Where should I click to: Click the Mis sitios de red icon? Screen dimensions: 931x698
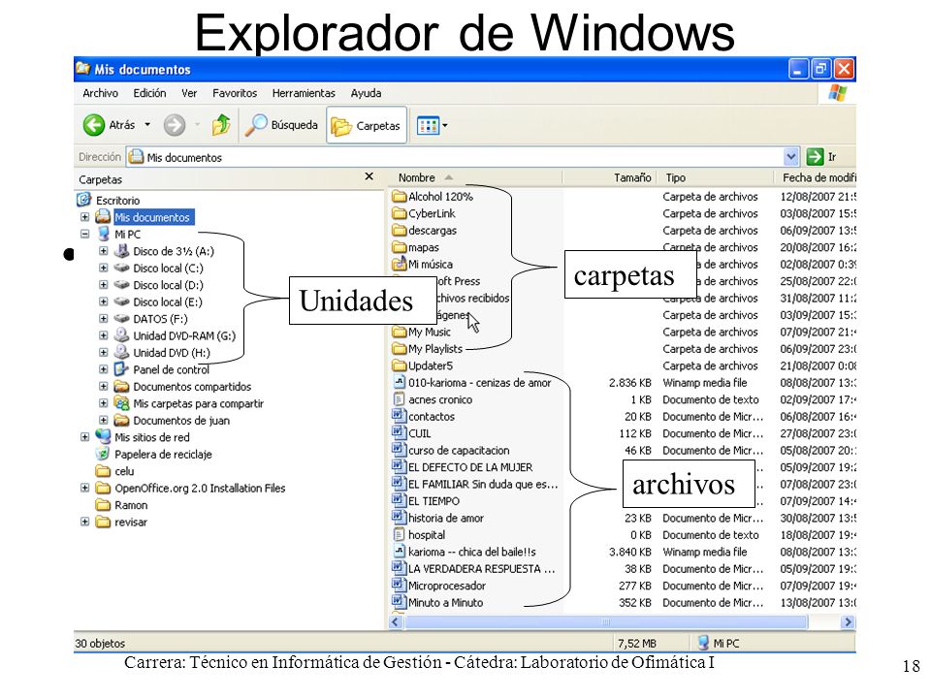coord(104,436)
